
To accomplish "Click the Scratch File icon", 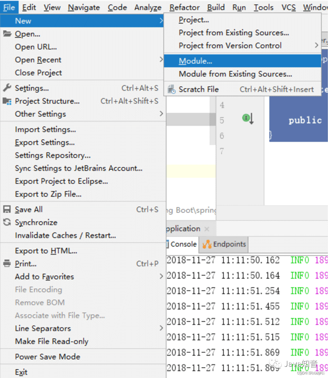I will pyautogui.click(x=171, y=90).
